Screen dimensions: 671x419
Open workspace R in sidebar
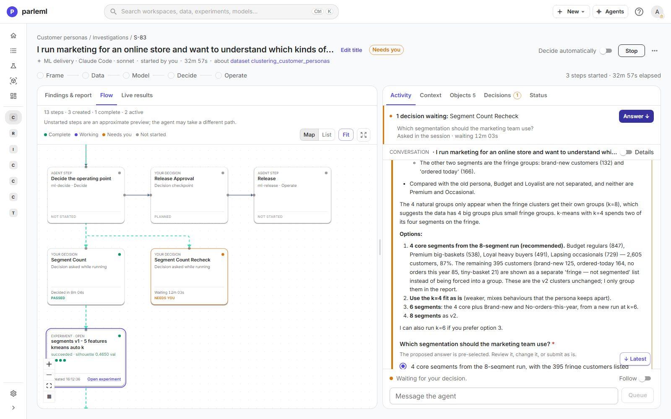coord(13,133)
